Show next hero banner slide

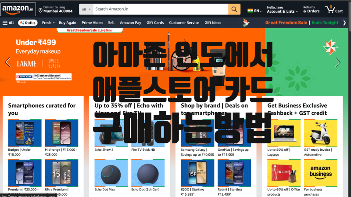[337, 62]
